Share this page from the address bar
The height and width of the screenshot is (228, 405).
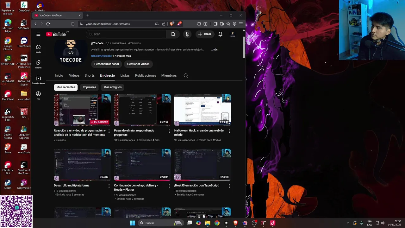164,24
